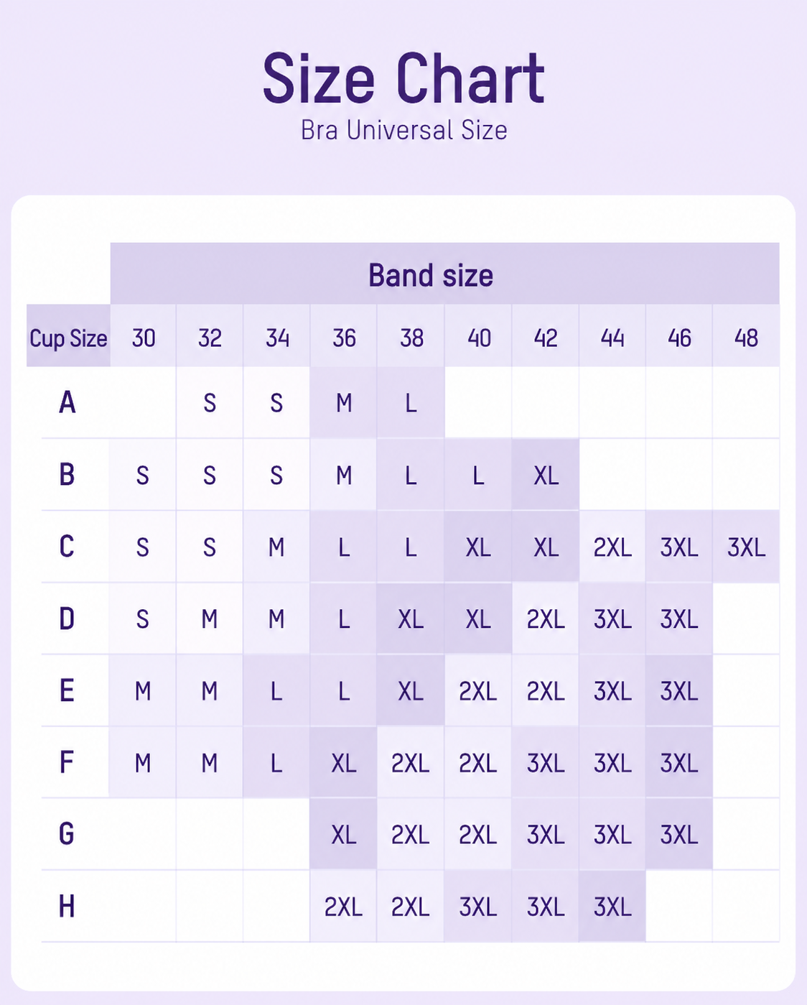Click L cell for E cup 34
807x1005 pixels.
[276, 690]
